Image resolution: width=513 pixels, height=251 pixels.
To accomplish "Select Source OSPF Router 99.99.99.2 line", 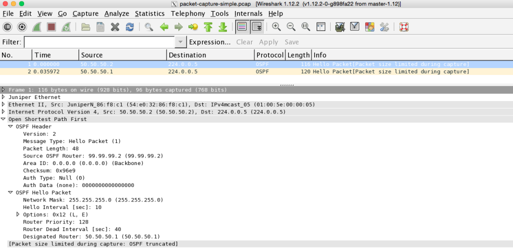I will [93, 155].
